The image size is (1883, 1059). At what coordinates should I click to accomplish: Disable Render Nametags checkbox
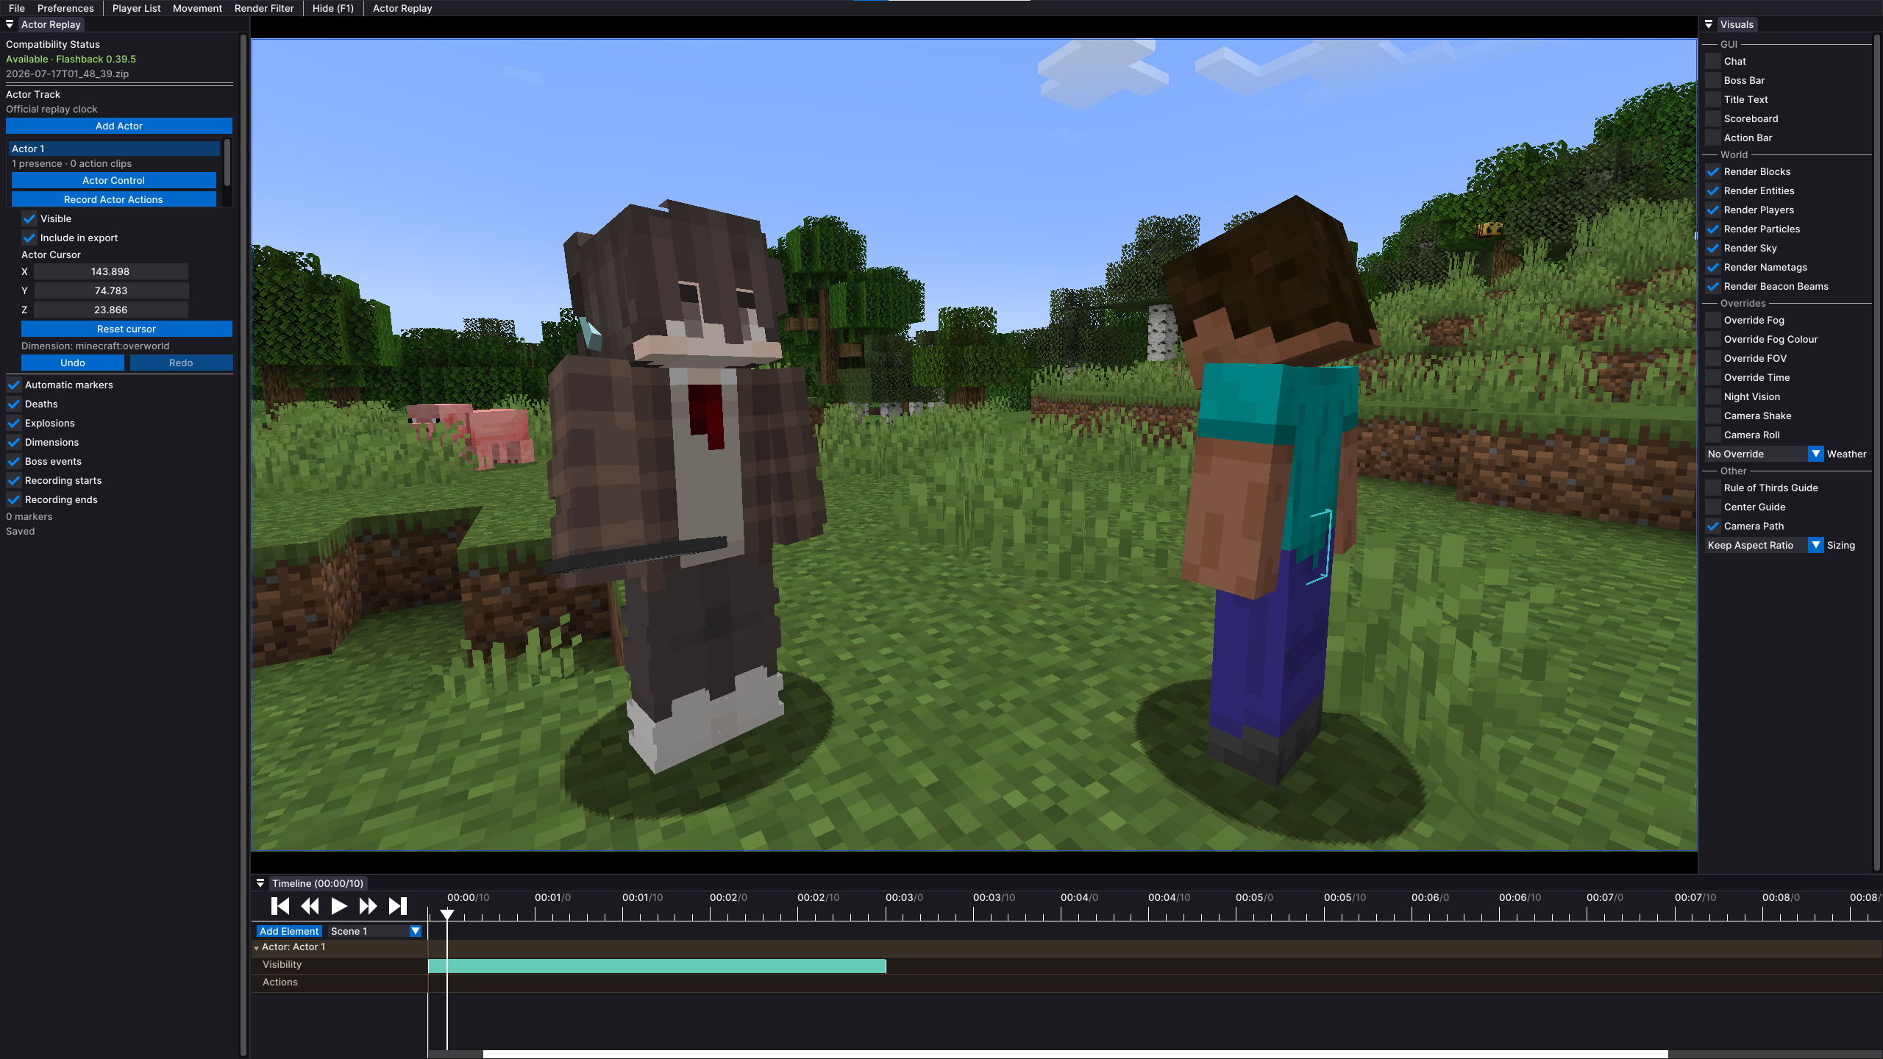(1713, 267)
